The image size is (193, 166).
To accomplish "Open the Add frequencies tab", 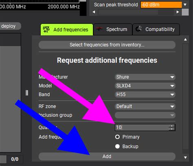I will click(67, 30).
